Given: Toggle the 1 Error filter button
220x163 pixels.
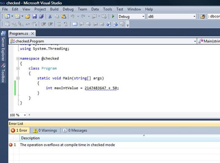Looking at the screenshot, I should tap(19, 130).
